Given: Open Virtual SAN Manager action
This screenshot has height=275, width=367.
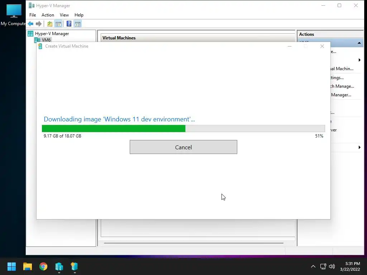Looking at the screenshot, I should [341, 95].
